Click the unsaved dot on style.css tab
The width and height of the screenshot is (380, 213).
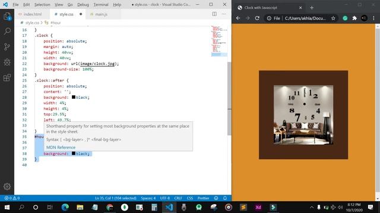click(81, 14)
